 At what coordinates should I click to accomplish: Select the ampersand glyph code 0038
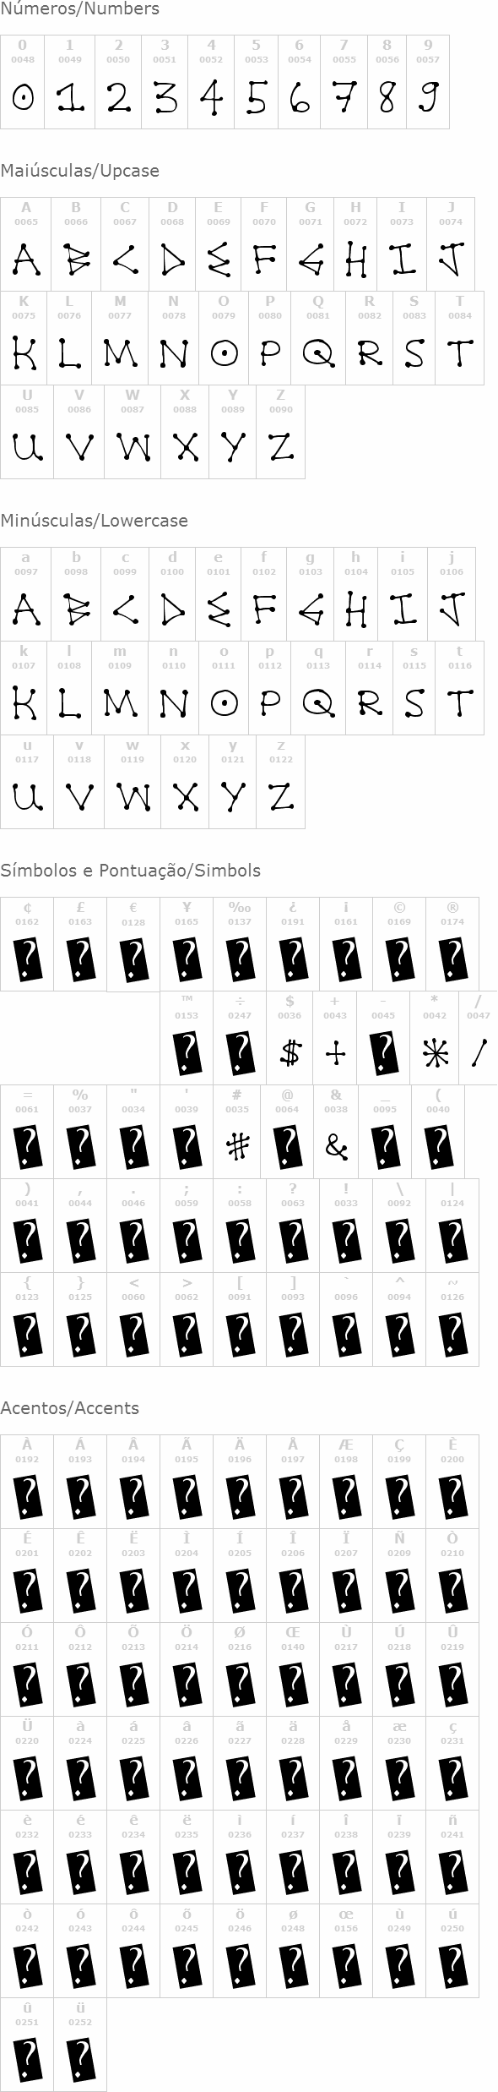click(x=336, y=1132)
